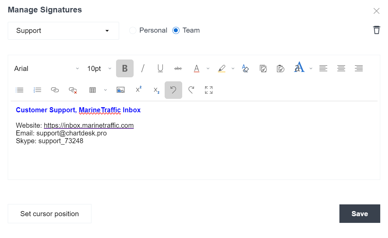Open the 10pt font size dropdown
This screenshot has height=238, width=388.
click(99, 69)
